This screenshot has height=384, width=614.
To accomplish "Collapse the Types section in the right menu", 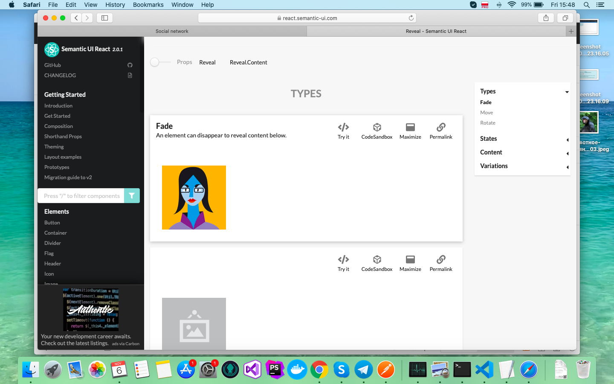I will coord(567,91).
